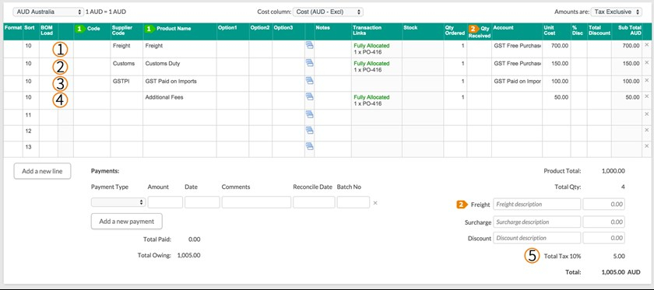The image size is (654, 290).
Task: Click the Customs supplier code cell
Action: [x=127, y=67]
